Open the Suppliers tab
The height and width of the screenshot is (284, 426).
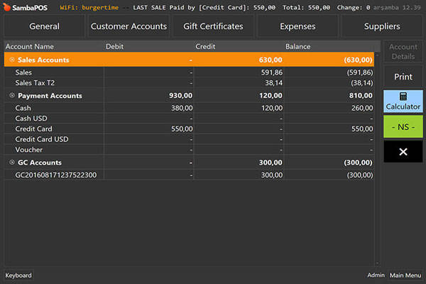coord(382,26)
